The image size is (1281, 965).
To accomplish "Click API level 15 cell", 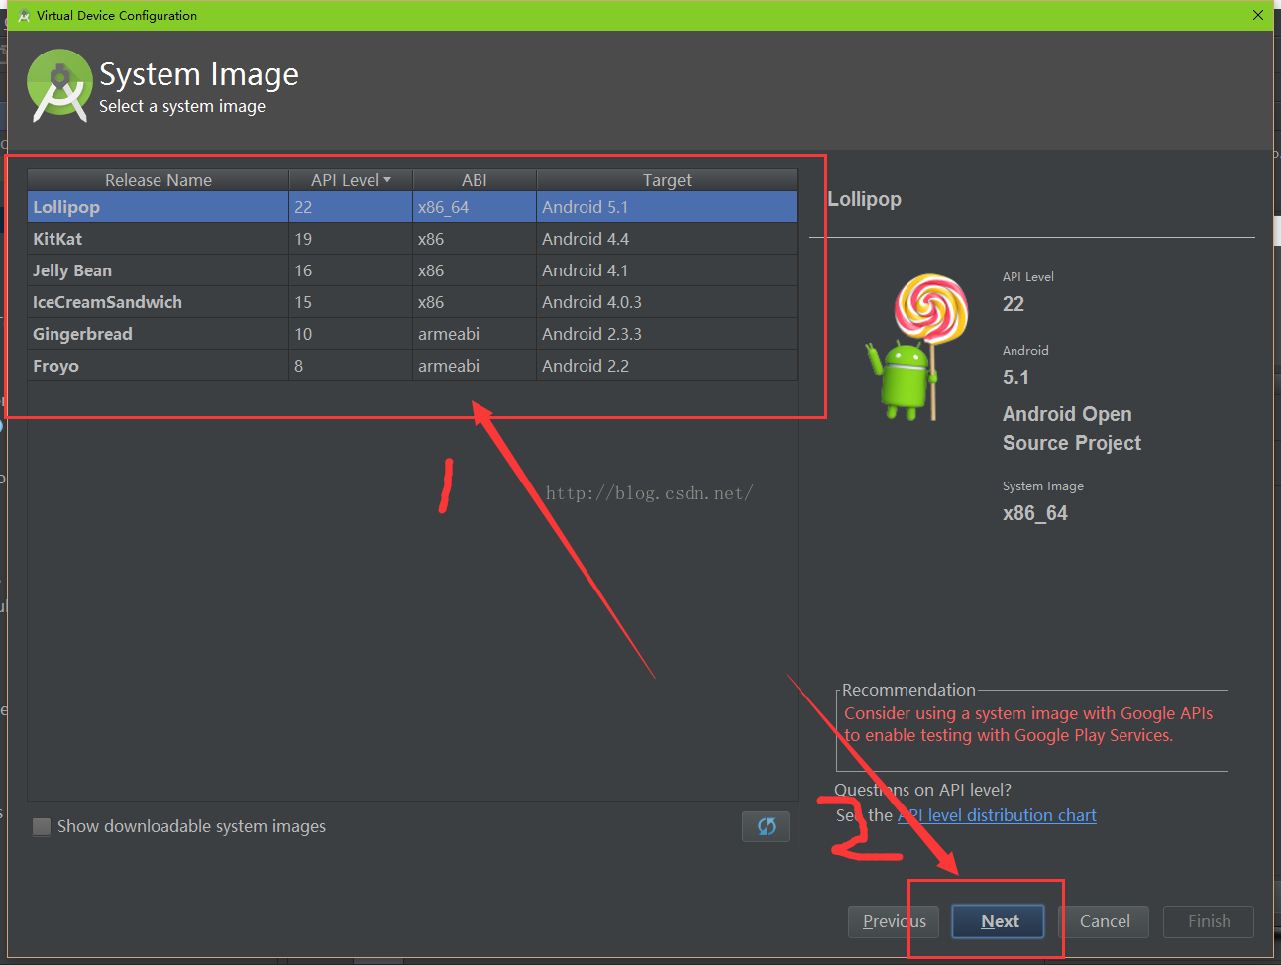I will click(x=351, y=302).
